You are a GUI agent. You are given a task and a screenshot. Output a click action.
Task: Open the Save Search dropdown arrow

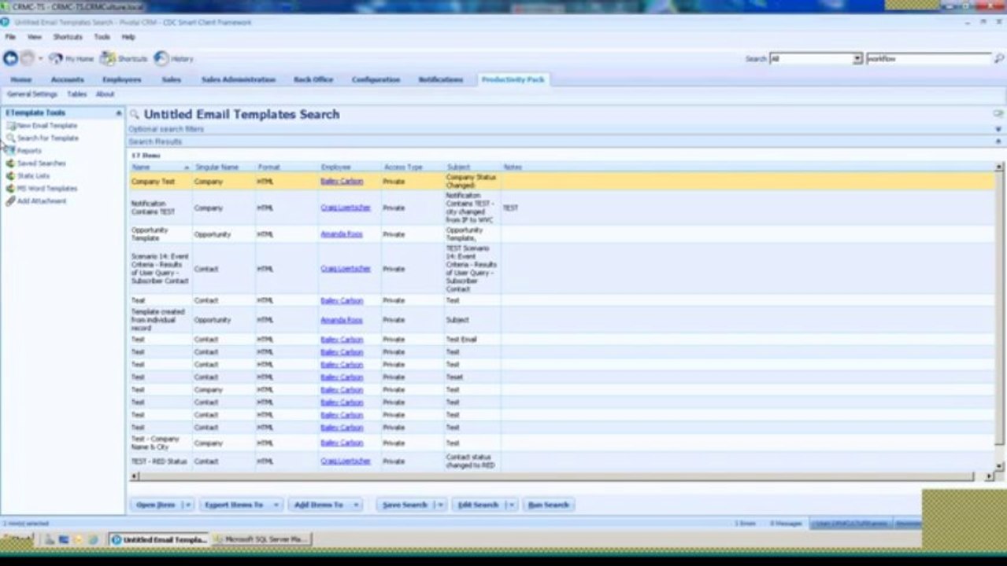(439, 505)
